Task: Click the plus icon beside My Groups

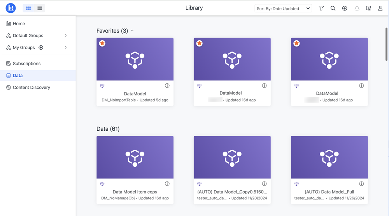Action: 41,48
